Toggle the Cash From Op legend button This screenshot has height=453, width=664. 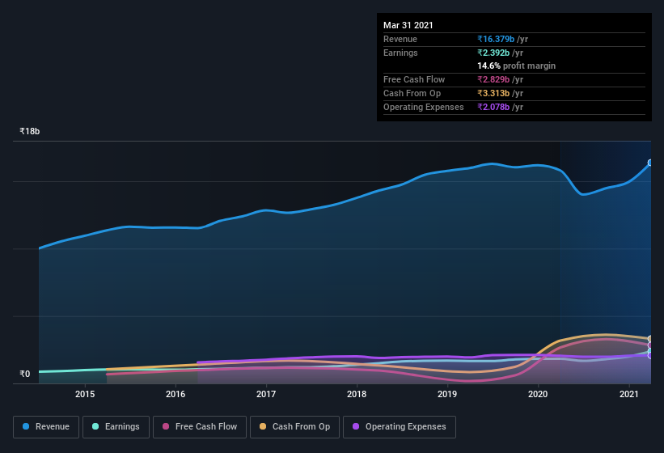pyautogui.click(x=294, y=427)
